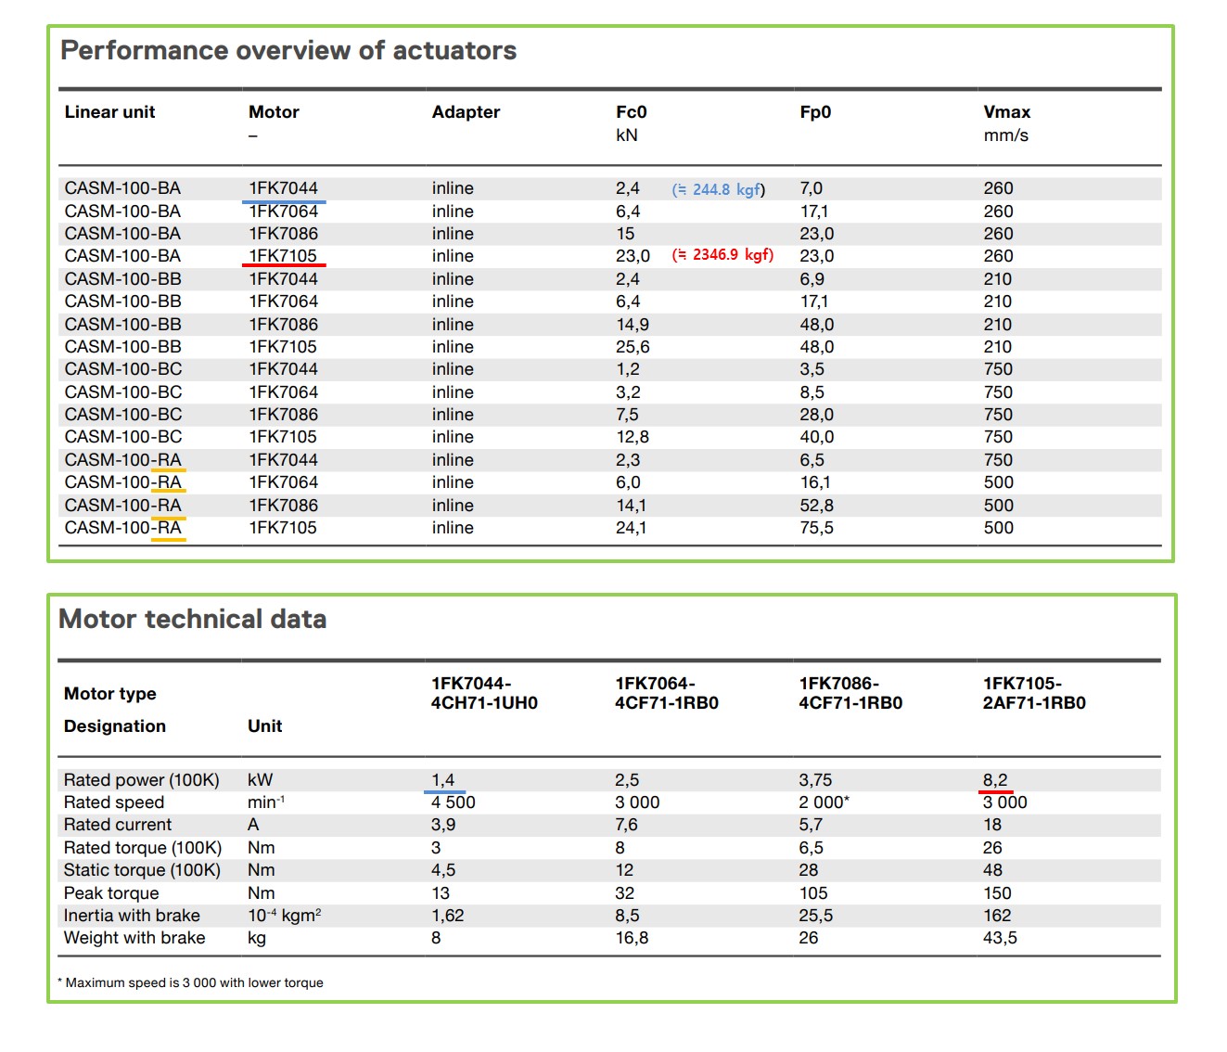Select rated speed value 2 000*
The height and width of the screenshot is (1052, 1227).
[x=824, y=802]
